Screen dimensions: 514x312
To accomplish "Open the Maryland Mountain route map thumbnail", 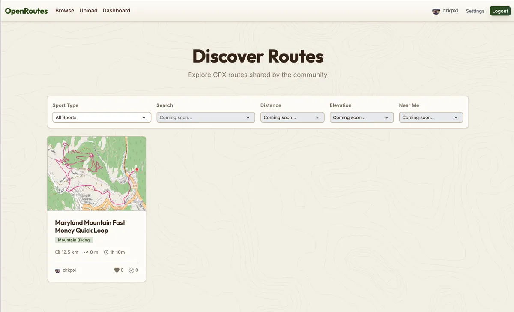I will tap(96, 174).
